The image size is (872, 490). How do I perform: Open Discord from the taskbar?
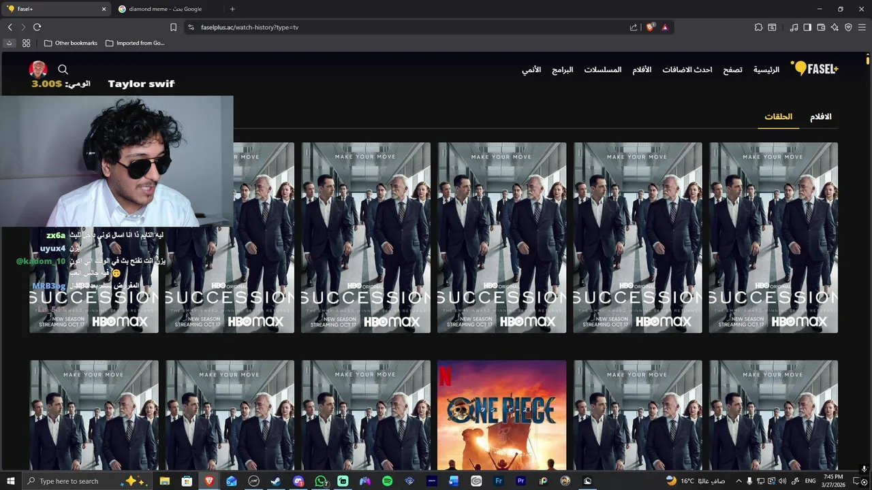pyautogui.click(x=298, y=481)
